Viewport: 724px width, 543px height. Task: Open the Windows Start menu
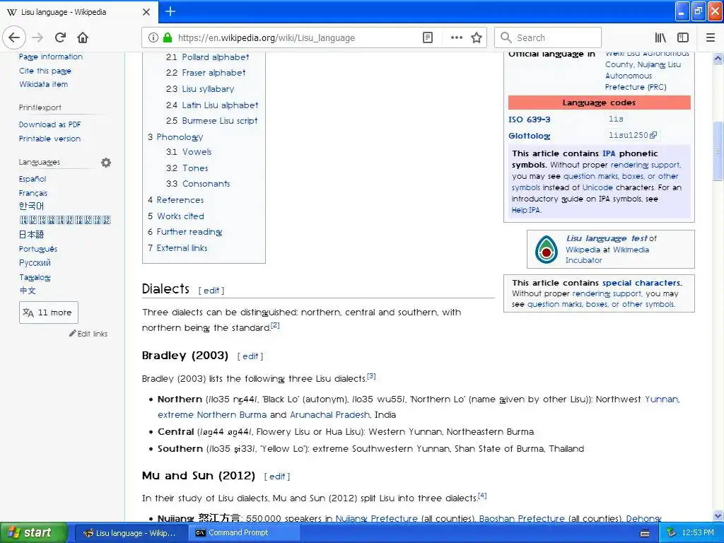click(34, 532)
